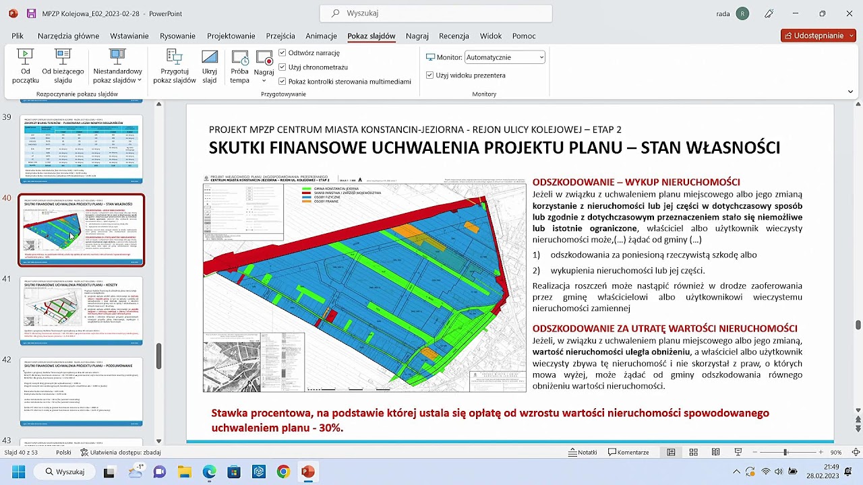This screenshot has width=863, height=485.
Task: Open Widok ribbon tab
Action: pyautogui.click(x=491, y=36)
